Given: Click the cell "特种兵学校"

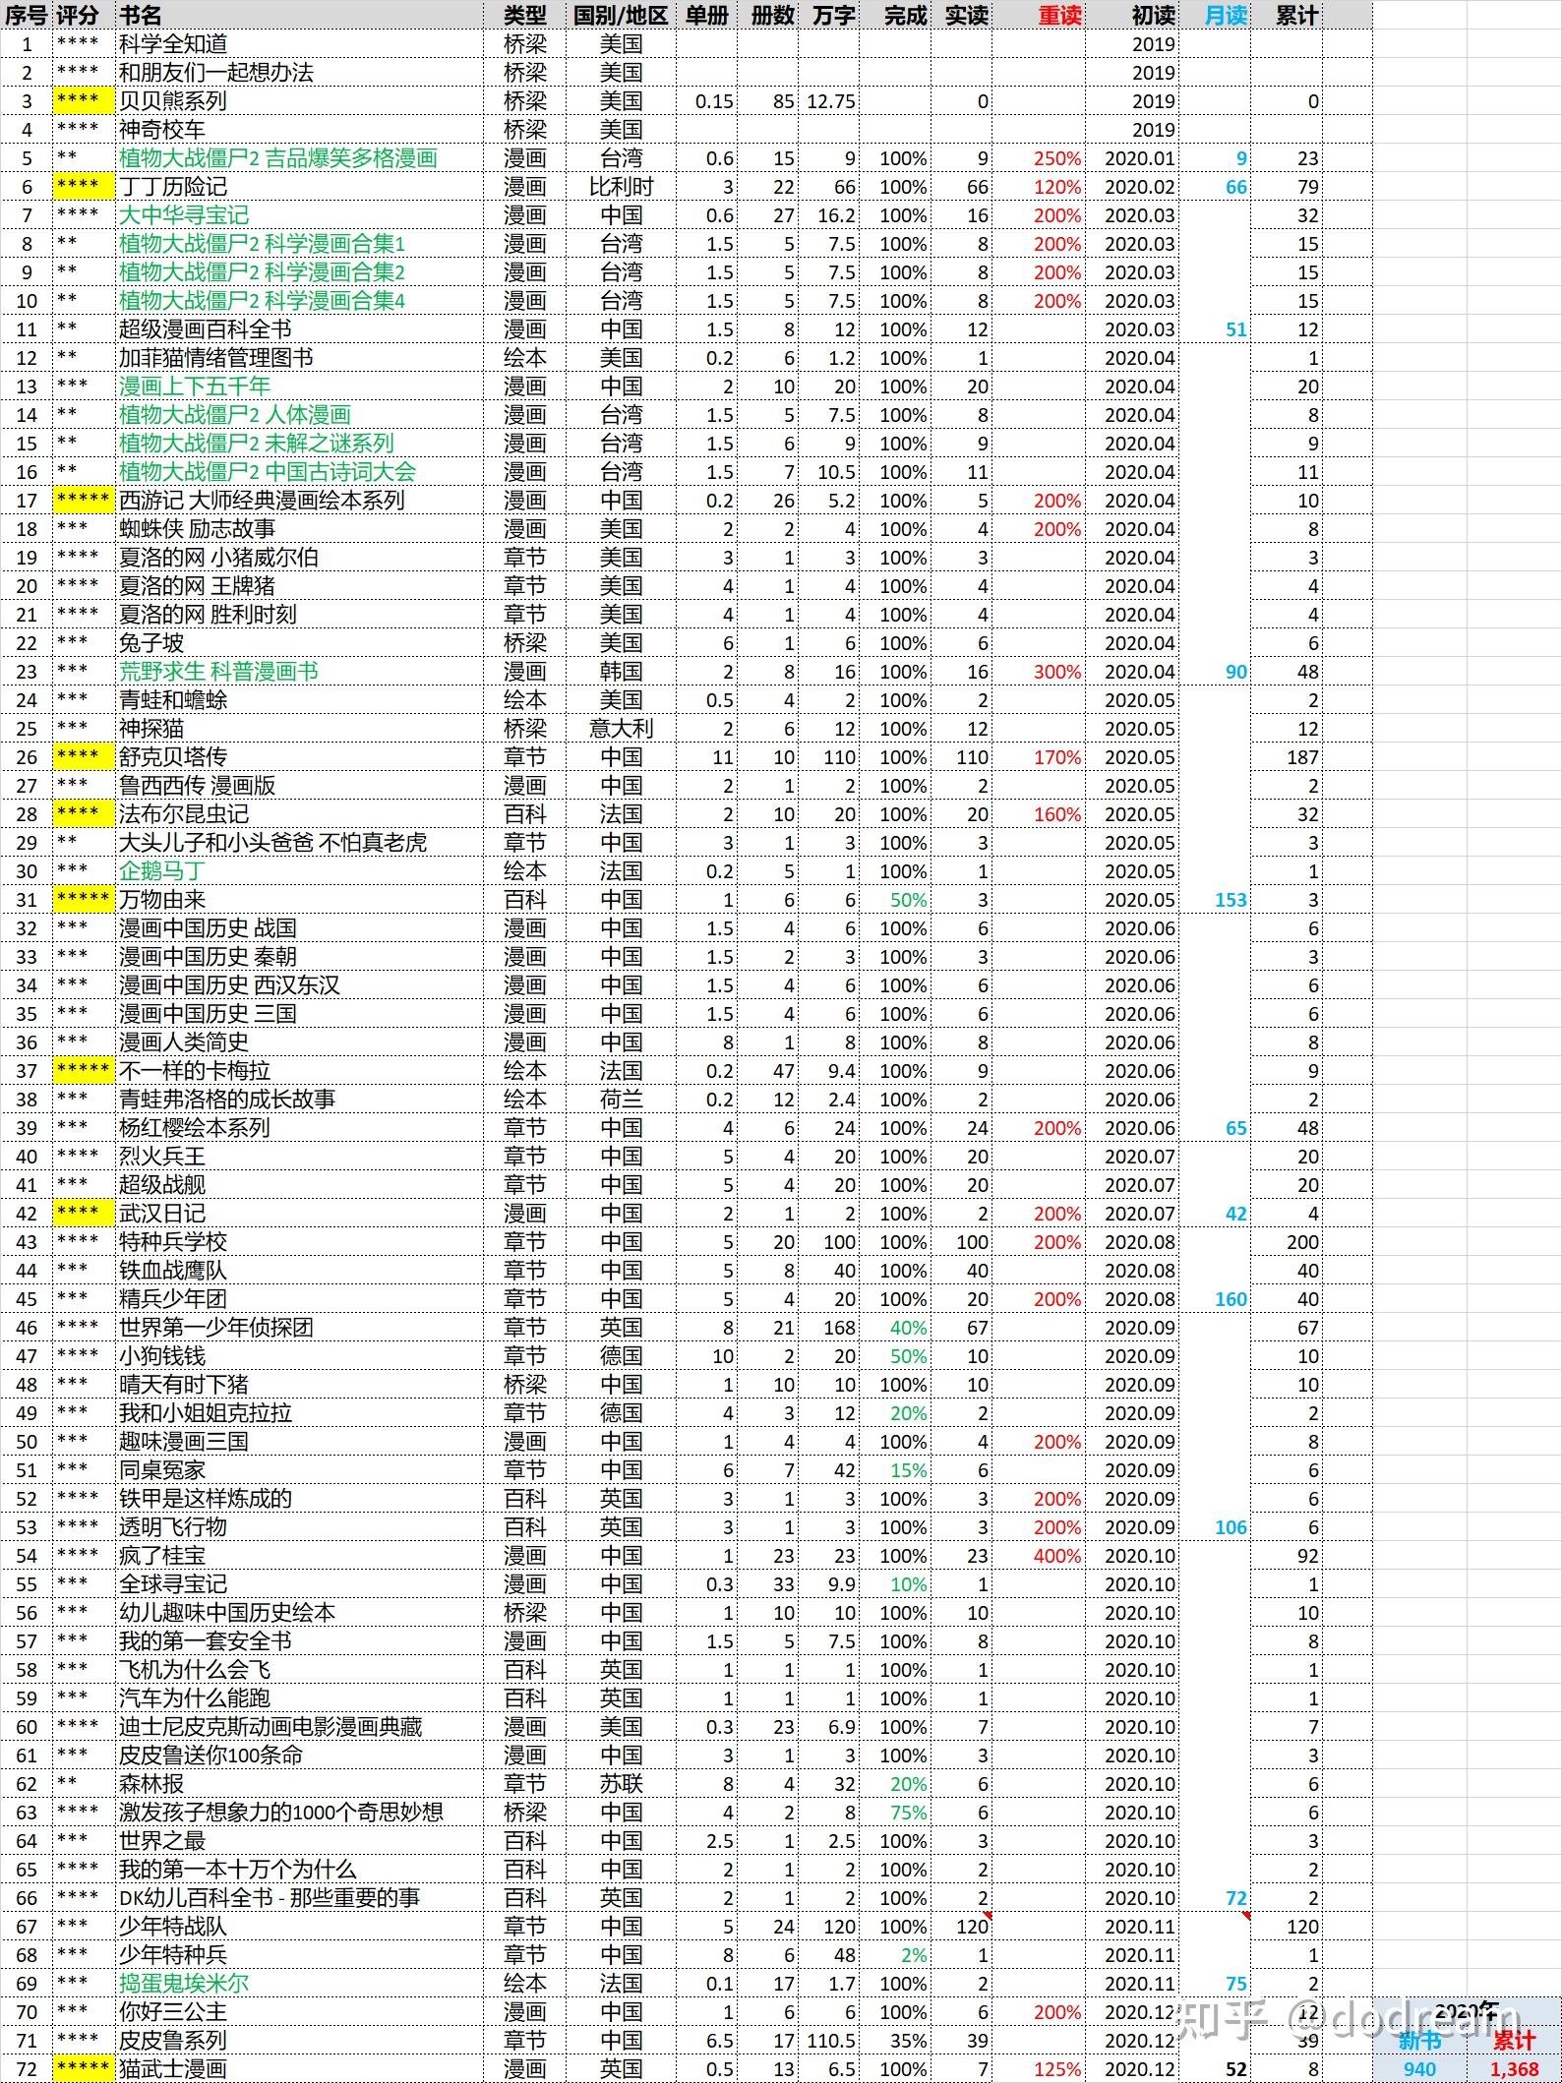Looking at the screenshot, I should tap(173, 1242).
